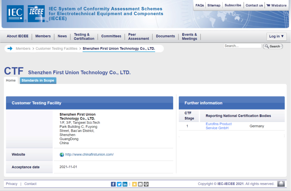
Task: Click the Search button
Action: point(273,46)
